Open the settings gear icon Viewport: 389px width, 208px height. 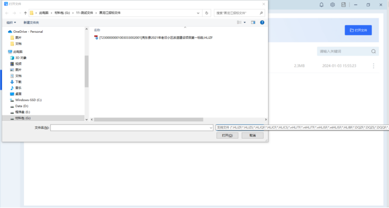(332, 5)
